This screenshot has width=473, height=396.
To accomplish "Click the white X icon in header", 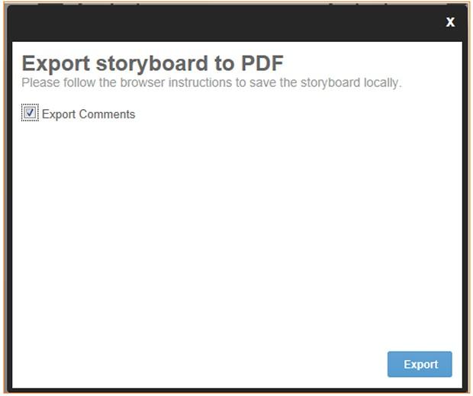I will pyautogui.click(x=450, y=21).
